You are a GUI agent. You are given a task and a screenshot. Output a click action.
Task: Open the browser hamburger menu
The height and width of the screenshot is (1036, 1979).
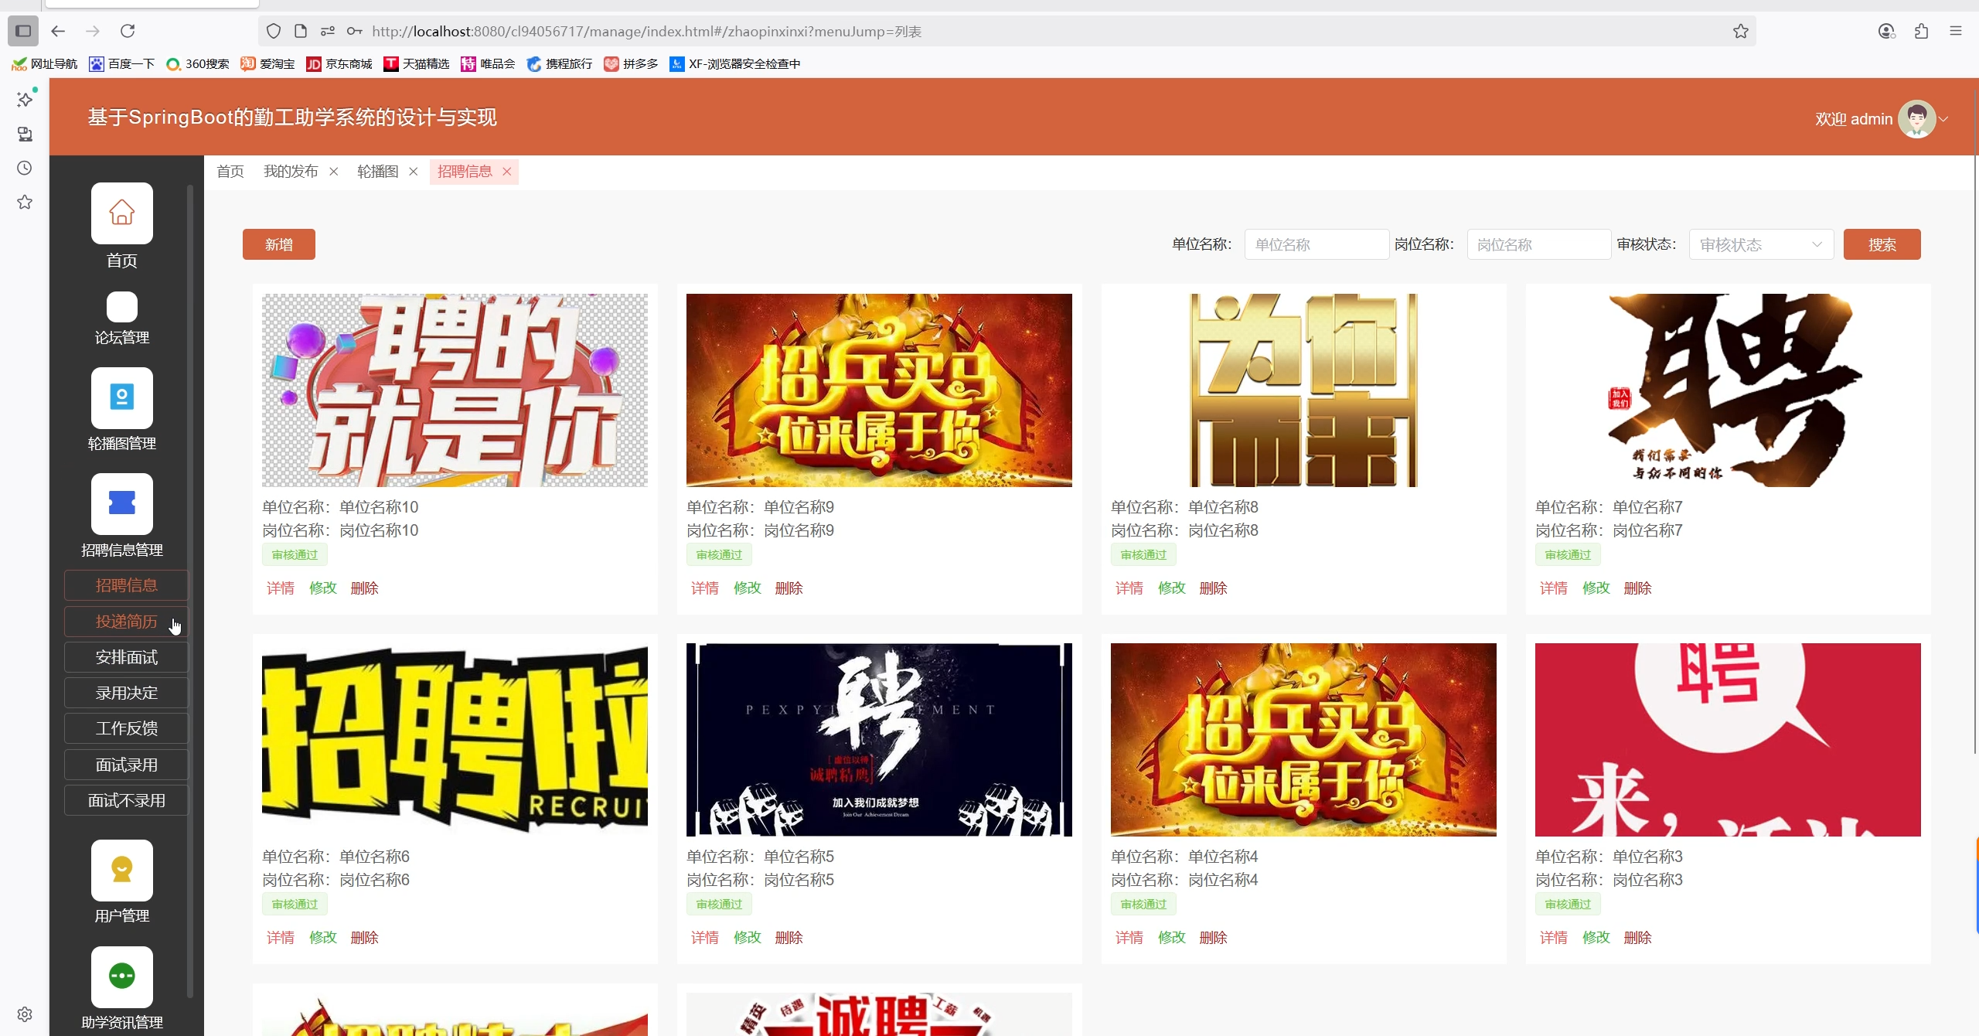click(x=1956, y=32)
